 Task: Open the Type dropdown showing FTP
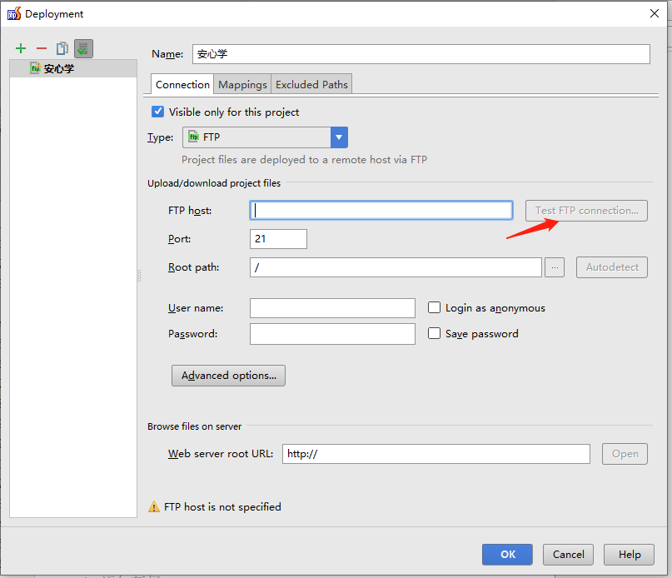click(x=265, y=137)
